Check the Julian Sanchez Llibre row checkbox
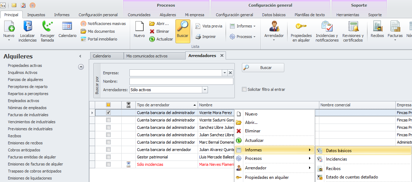 (108, 135)
